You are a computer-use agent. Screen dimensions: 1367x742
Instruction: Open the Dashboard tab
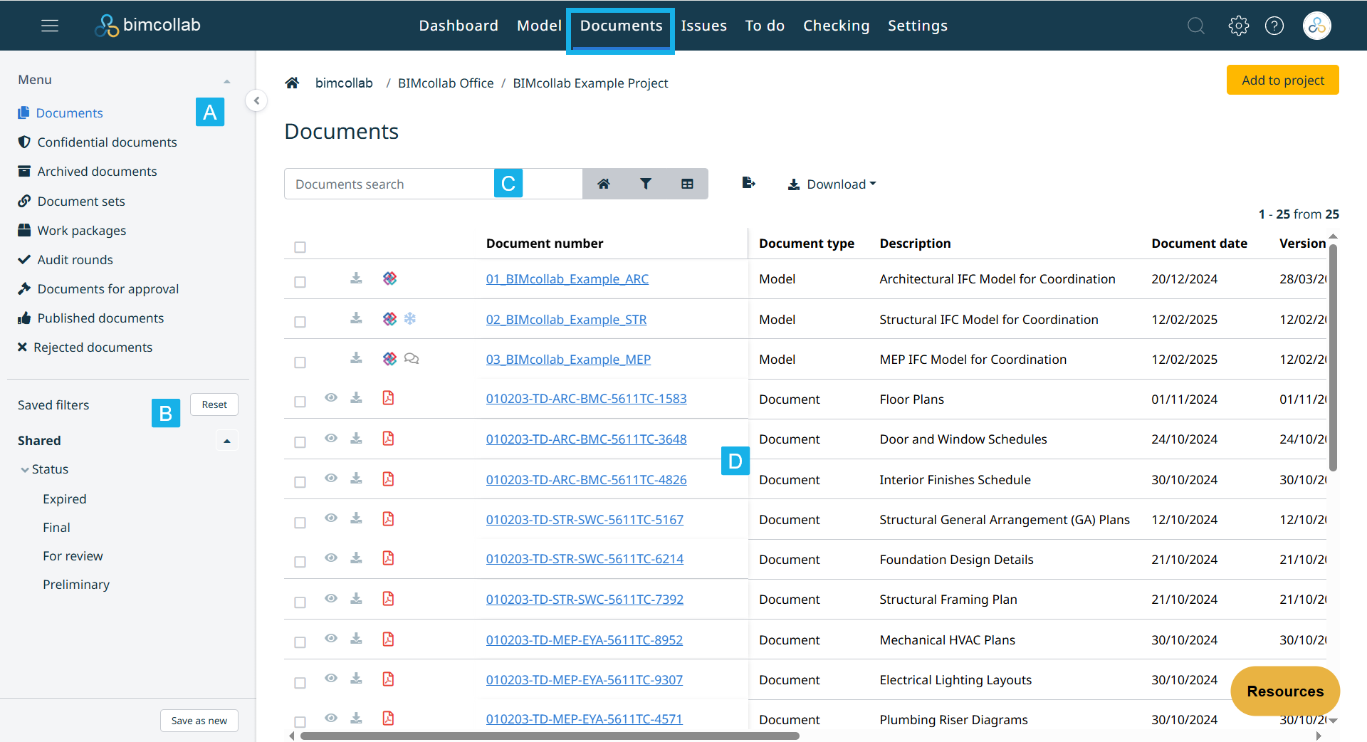click(459, 26)
